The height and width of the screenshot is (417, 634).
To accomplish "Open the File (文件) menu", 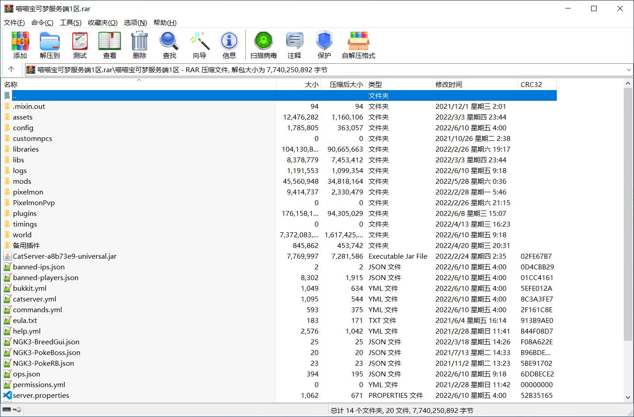I will click(14, 23).
